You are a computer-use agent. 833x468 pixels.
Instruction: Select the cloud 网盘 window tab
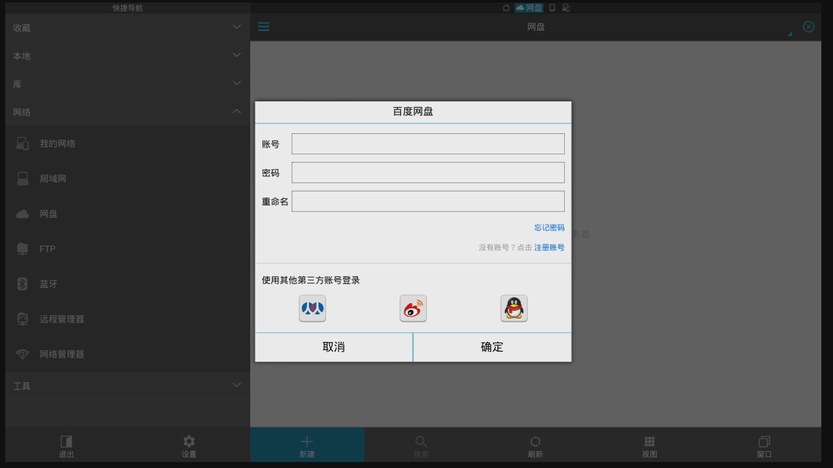coord(529,8)
